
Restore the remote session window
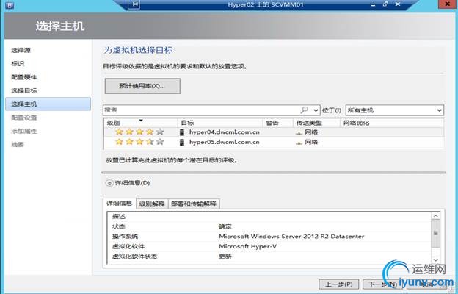(x=385, y=4)
